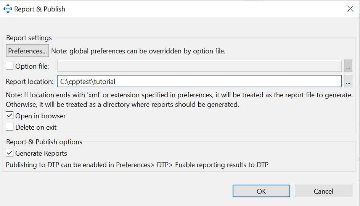Click the Parasoft logo icon in title bar

[x=8, y=9]
